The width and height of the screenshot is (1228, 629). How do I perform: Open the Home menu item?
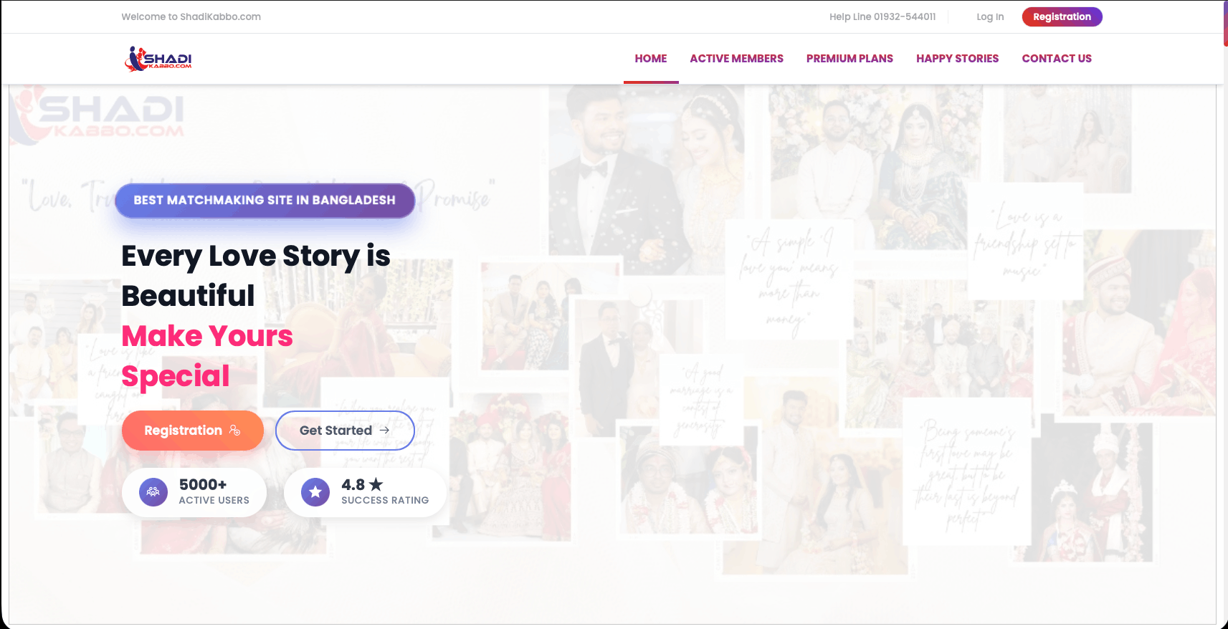tap(651, 59)
